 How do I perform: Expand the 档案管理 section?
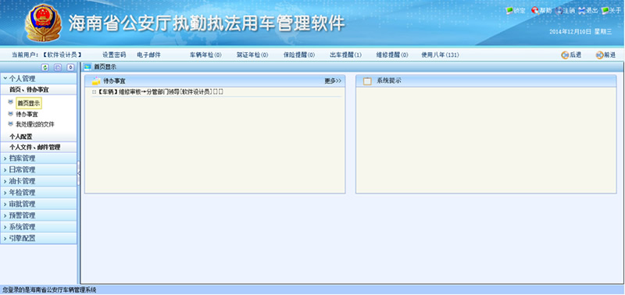coord(38,158)
